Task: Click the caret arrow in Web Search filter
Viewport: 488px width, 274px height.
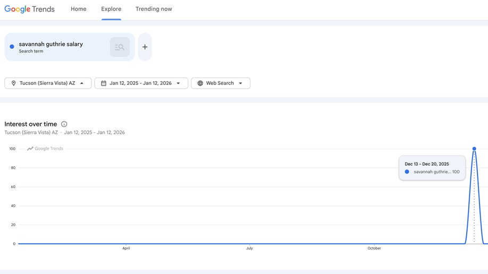Action: coord(241,83)
